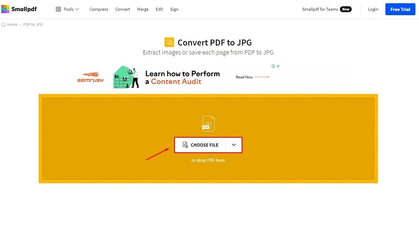Click the Smallpdf brand name text
419x236 pixels.
coord(24,9)
